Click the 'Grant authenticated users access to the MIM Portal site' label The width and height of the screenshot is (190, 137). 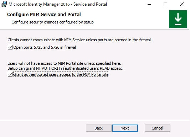coord(61,74)
